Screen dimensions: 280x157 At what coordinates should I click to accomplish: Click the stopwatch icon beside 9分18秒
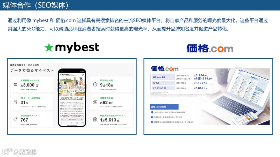click(95, 84)
